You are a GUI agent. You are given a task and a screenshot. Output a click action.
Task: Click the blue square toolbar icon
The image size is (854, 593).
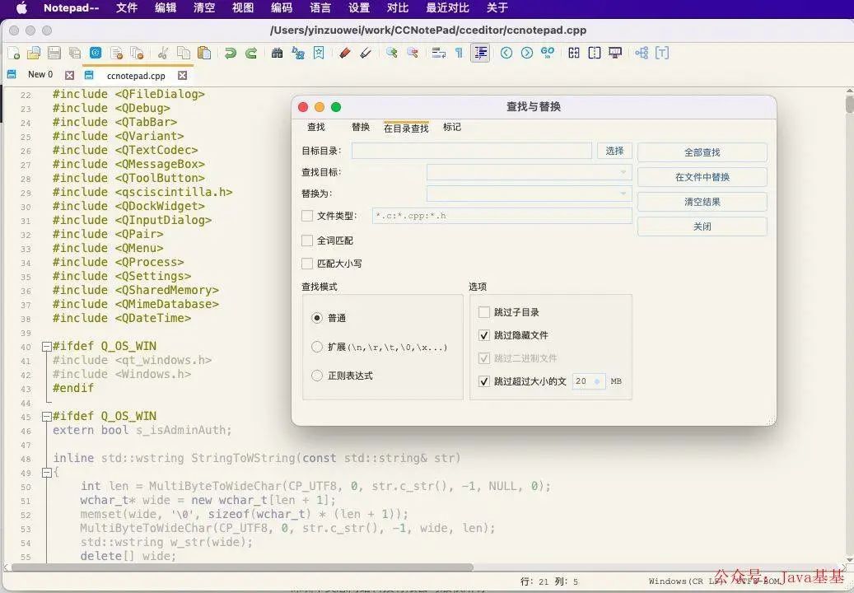(x=96, y=53)
